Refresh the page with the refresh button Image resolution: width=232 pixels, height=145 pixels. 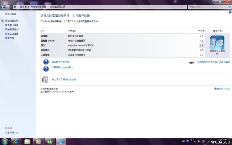point(185,7)
